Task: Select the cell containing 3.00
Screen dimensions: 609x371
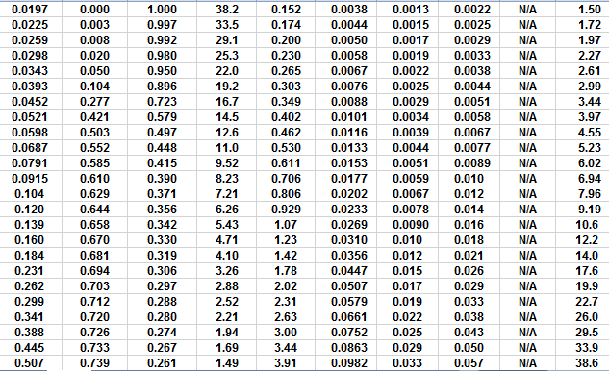Action: tap(286, 333)
